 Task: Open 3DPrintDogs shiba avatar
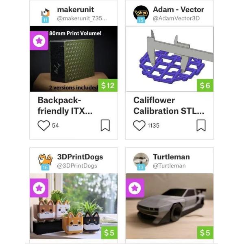45,161
